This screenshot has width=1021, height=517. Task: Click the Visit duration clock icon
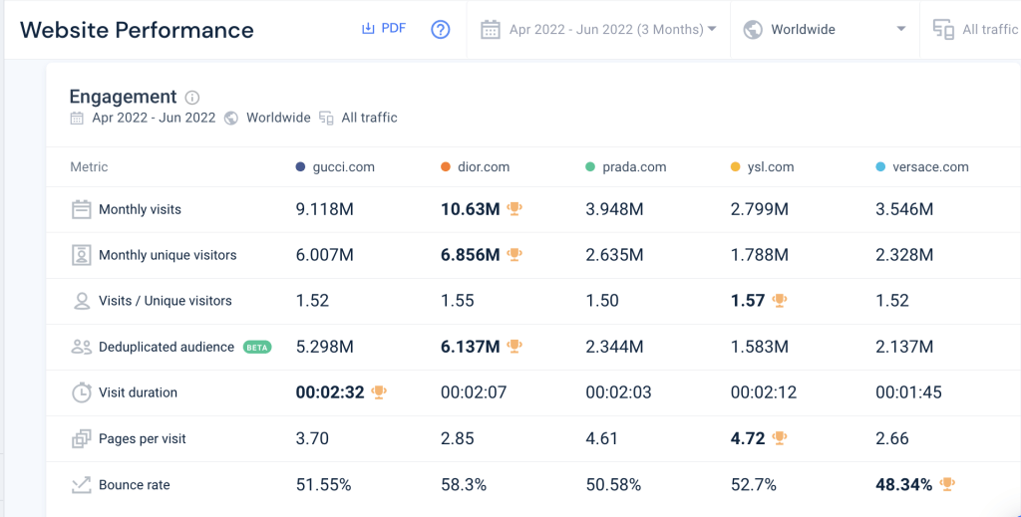tap(82, 392)
